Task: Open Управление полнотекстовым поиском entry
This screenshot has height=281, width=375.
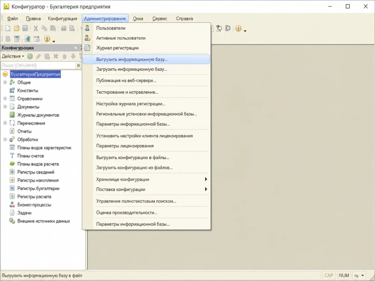Action: coord(146,201)
